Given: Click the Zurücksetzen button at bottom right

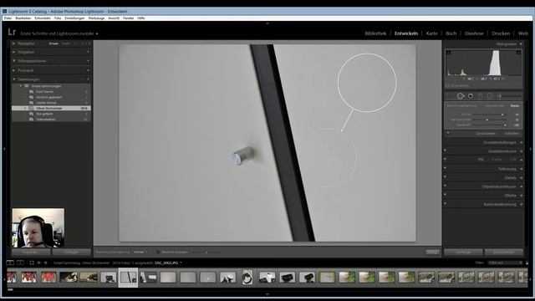Looking at the screenshot, I should tap(504, 253).
